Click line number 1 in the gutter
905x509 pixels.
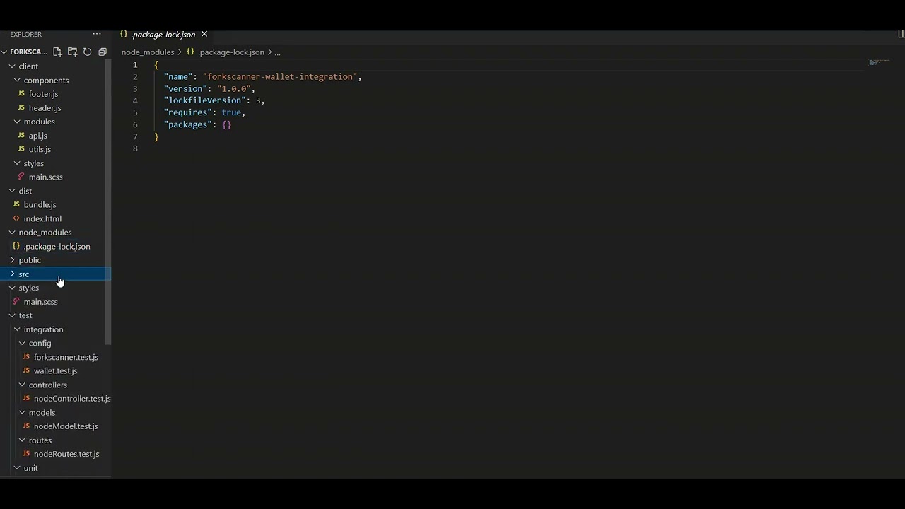pyautogui.click(x=135, y=64)
